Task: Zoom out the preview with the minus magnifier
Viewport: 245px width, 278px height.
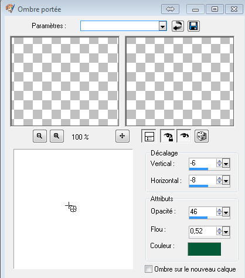Action: 40,136
